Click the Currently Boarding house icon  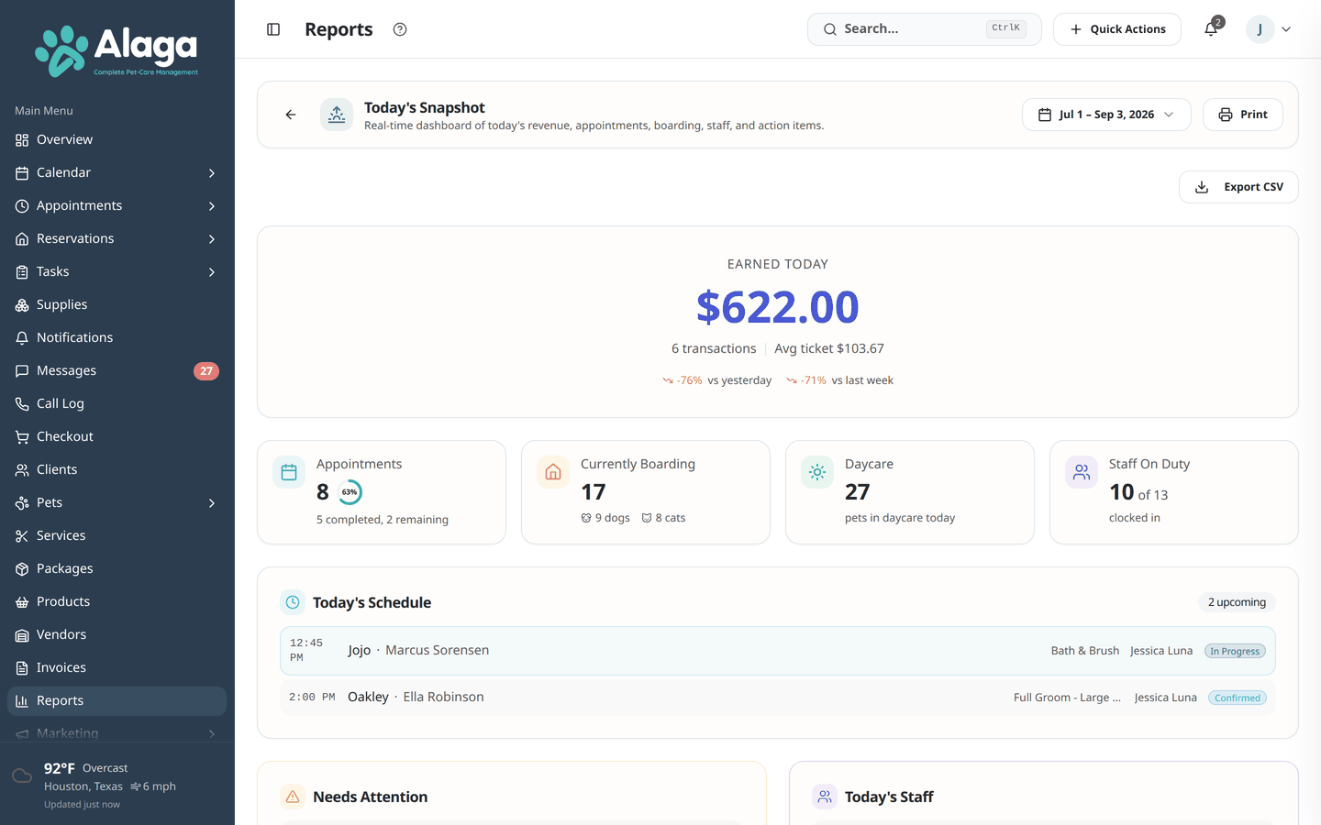point(553,473)
